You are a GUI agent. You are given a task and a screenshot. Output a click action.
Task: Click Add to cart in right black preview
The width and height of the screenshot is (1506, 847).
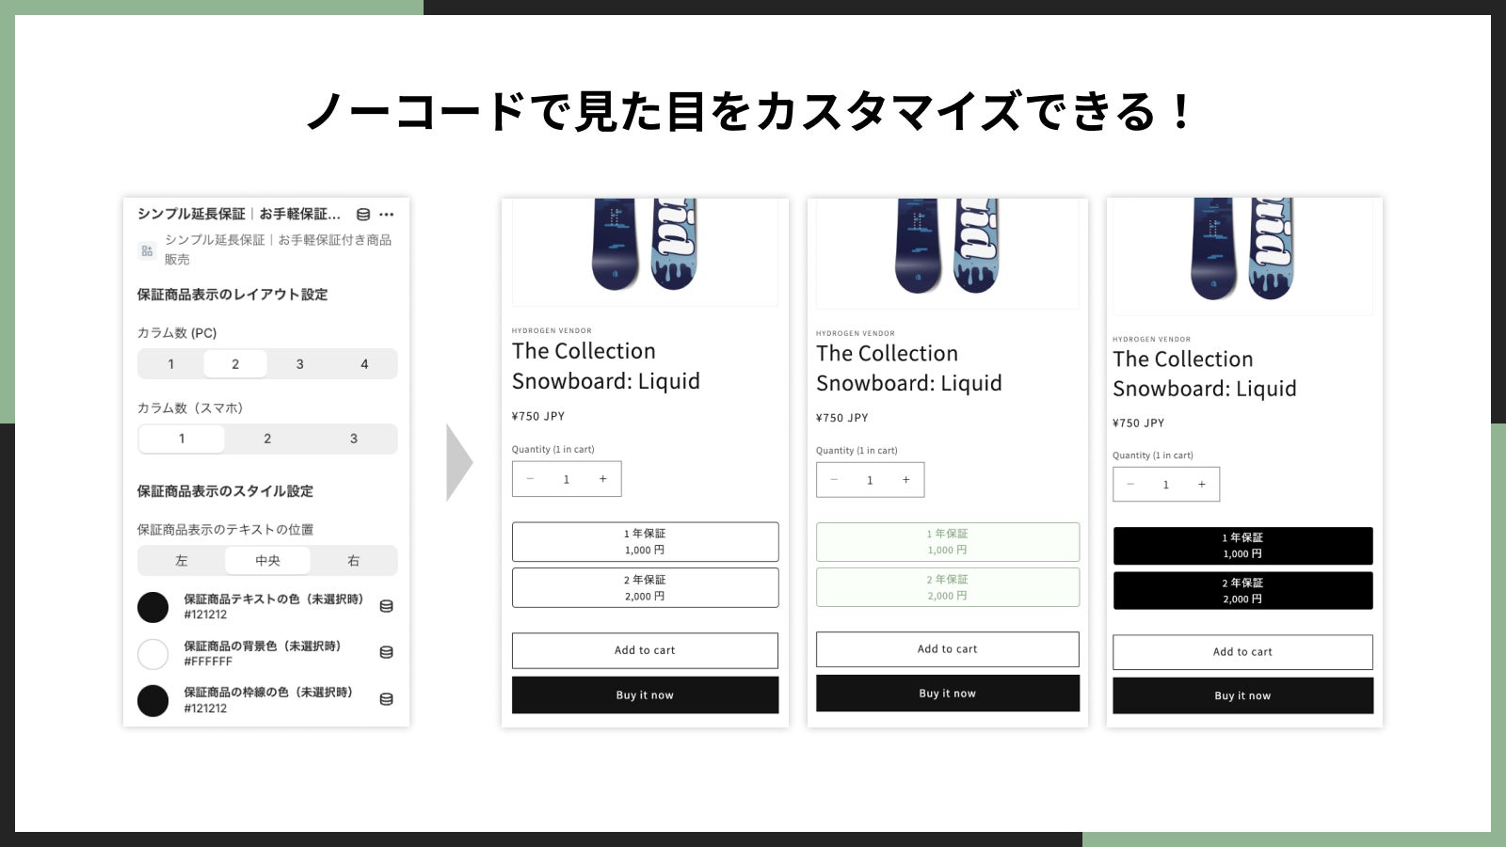click(x=1242, y=652)
